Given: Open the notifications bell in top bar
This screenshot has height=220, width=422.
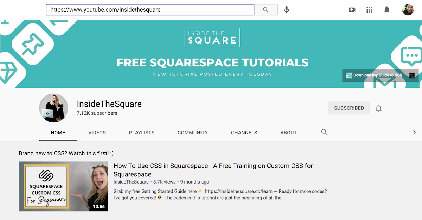Looking at the screenshot, I should [387, 10].
